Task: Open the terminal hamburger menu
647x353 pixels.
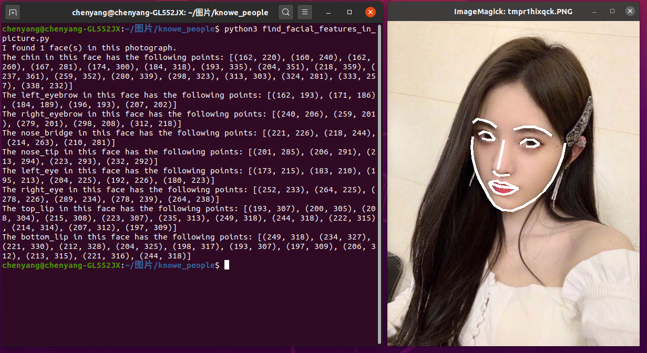Action: [305, 12]
